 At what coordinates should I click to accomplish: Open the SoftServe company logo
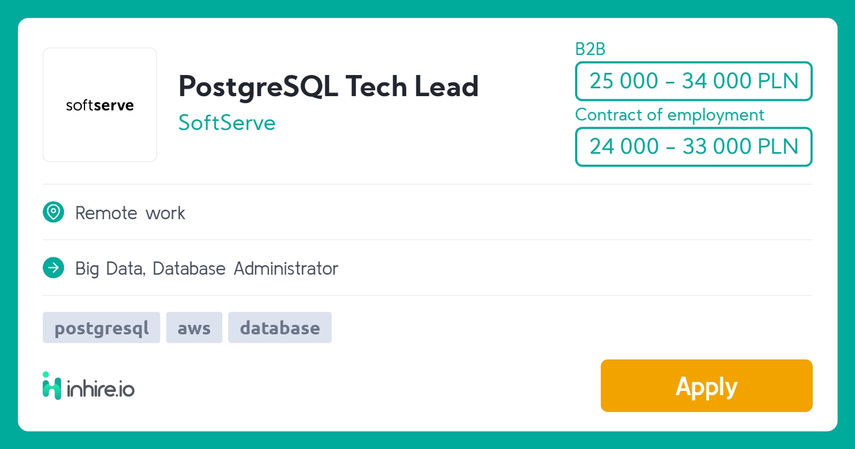click(x=100, y=105)
